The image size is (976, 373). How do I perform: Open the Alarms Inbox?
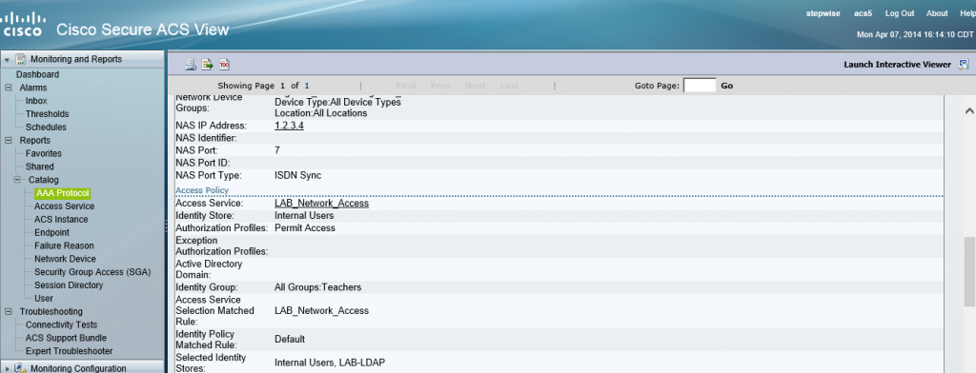click(36, 101)
